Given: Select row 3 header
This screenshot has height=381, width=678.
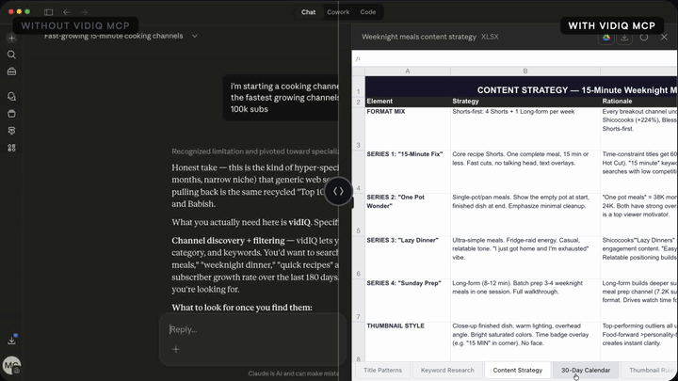Looking at the screenshot, I should click(x=359, y=128).
